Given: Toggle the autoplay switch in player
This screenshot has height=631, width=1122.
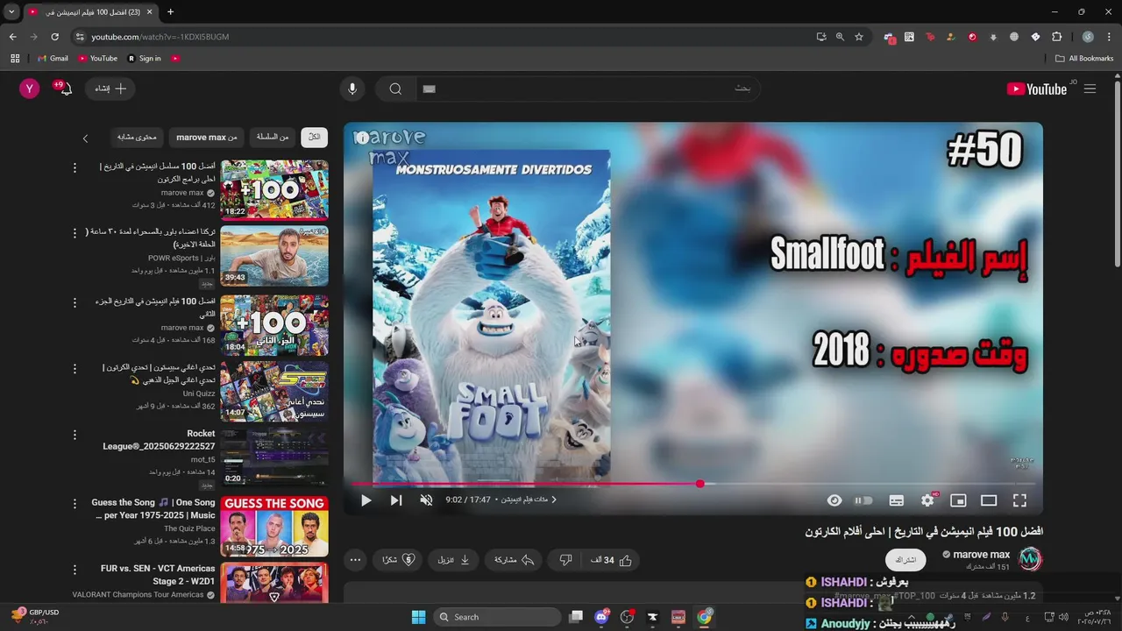Looking at the screenshot, I should click(863, 500).
